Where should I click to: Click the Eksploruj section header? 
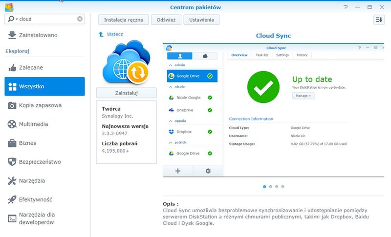[x=17, y=51]
